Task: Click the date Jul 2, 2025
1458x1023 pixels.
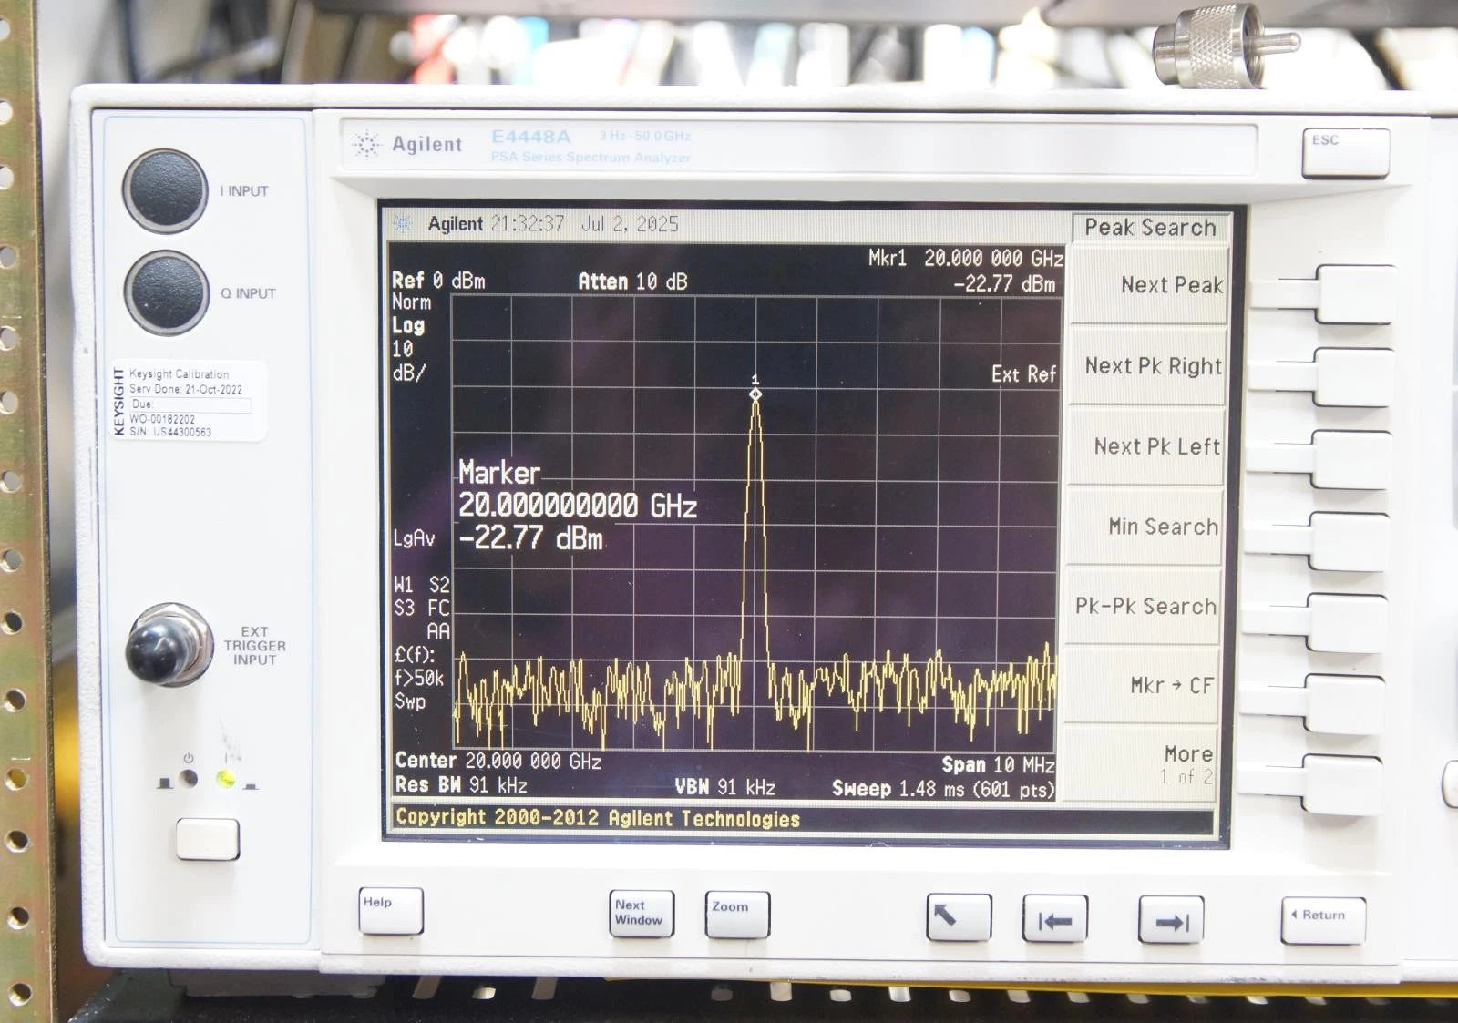Action: [x=630, y=224]
